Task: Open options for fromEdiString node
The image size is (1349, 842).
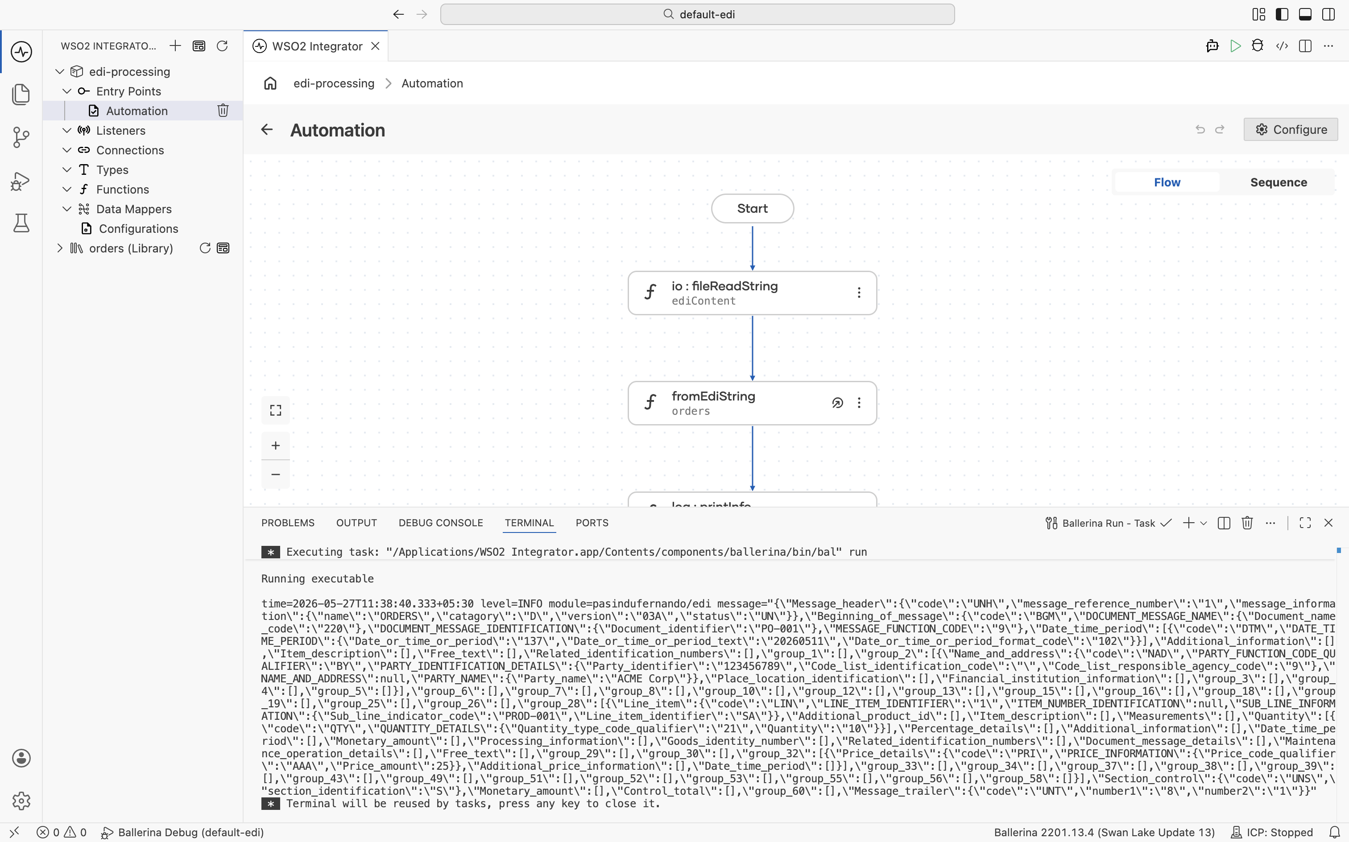Action: [x=859, y=403]
